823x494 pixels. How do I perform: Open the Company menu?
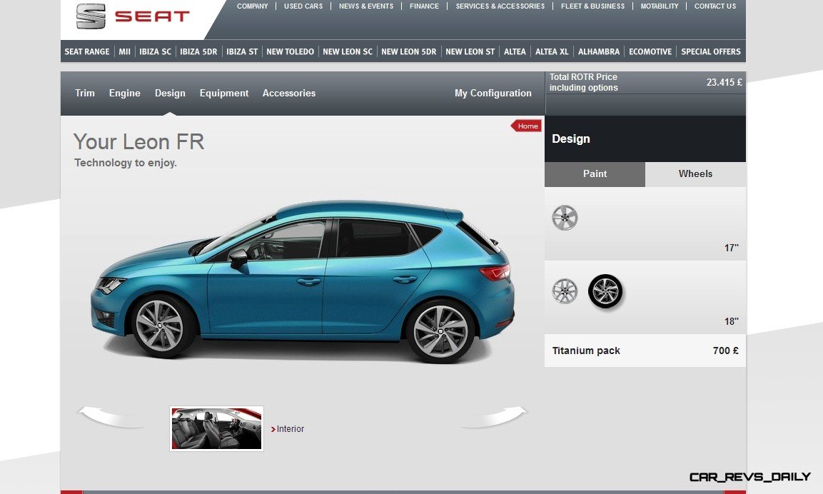(x=253, y=6)
